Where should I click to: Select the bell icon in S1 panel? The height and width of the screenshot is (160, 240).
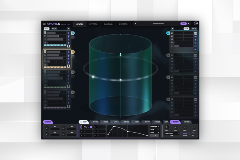click(195, 40)
